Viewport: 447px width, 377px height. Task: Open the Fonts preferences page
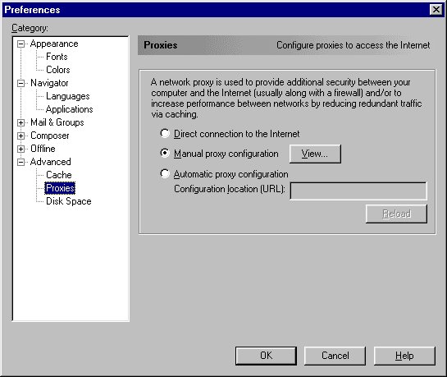(57, 57)
